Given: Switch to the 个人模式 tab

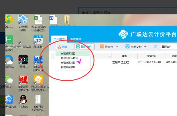Looking at the screenshot, I should pos(59,39).
